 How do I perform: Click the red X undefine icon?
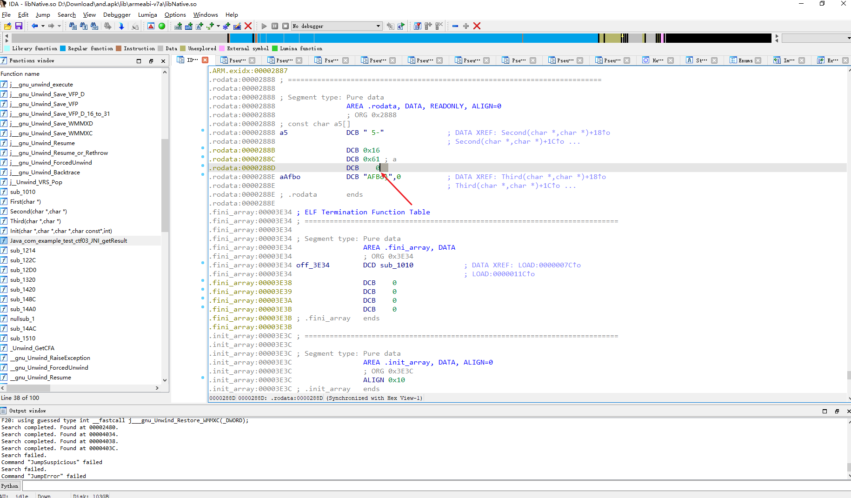248,26
